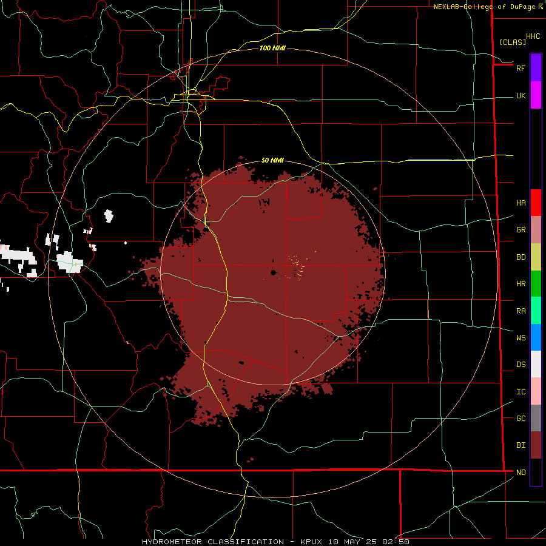Click the 'HYDROMETEOR CLASSIFICATION' caption text

pyautogui.click(x=213, y=542)
